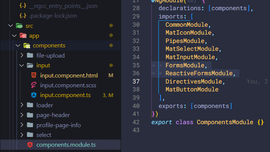Click the modified dot beside input folder
This screenshot has width=270, height=152.
111,65
